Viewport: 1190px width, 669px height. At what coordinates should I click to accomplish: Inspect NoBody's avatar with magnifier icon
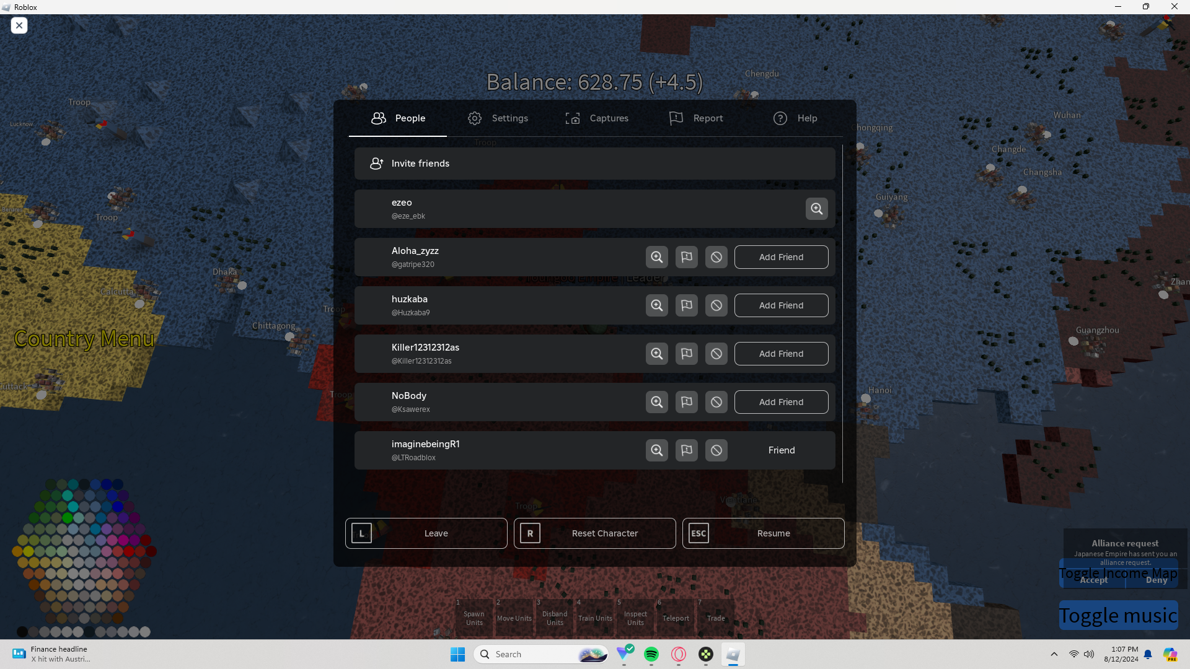[656, 402]
